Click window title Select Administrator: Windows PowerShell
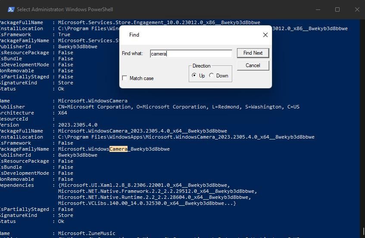The height and width of the screenshot is (238, 365). click(x=65, y=9)
